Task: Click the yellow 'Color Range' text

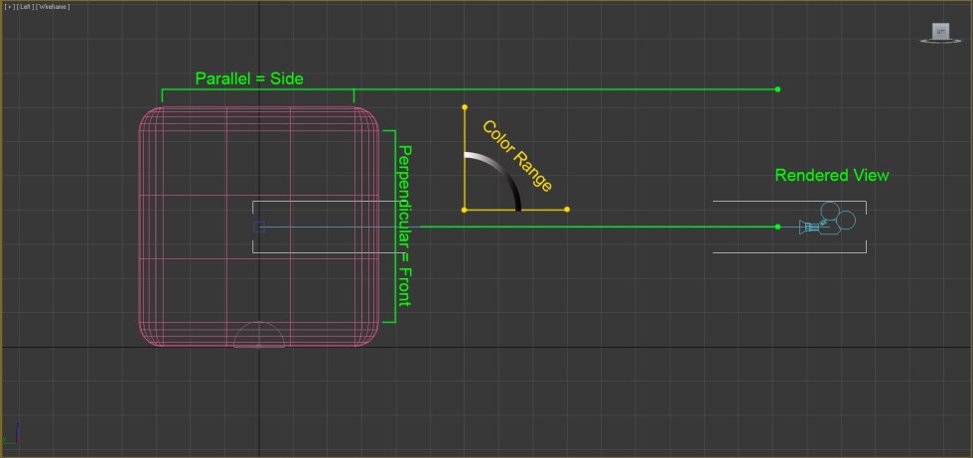Action: (x=517, y=156)
